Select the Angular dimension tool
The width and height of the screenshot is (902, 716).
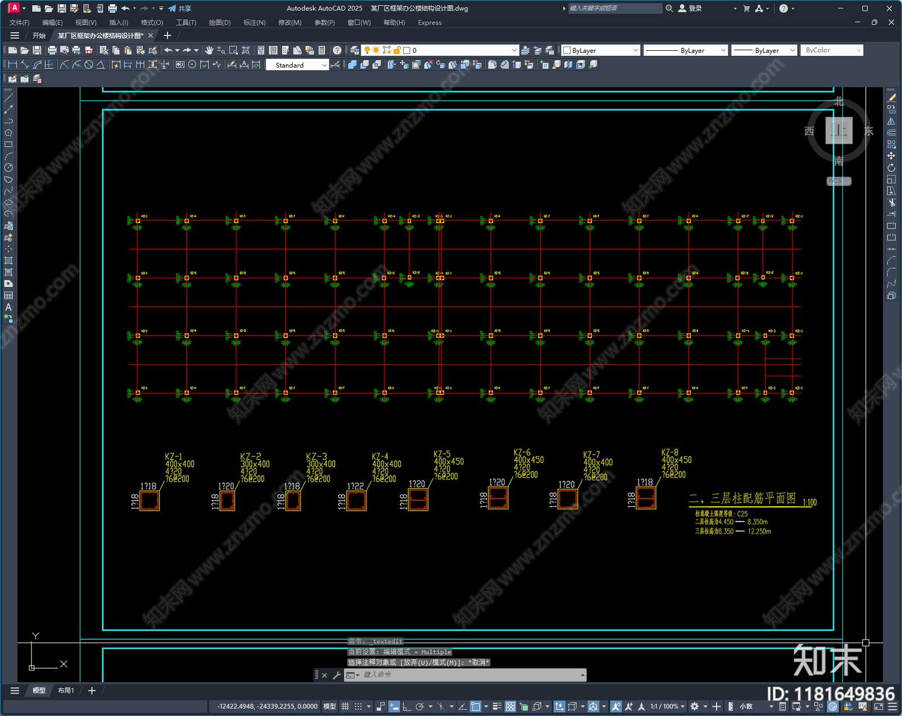click(x=100, y=65)
